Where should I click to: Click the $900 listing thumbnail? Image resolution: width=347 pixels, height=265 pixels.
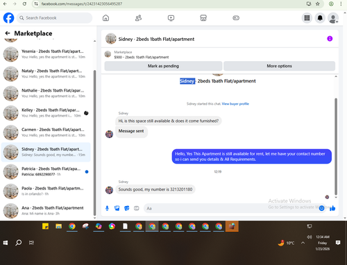pos(108,54)
